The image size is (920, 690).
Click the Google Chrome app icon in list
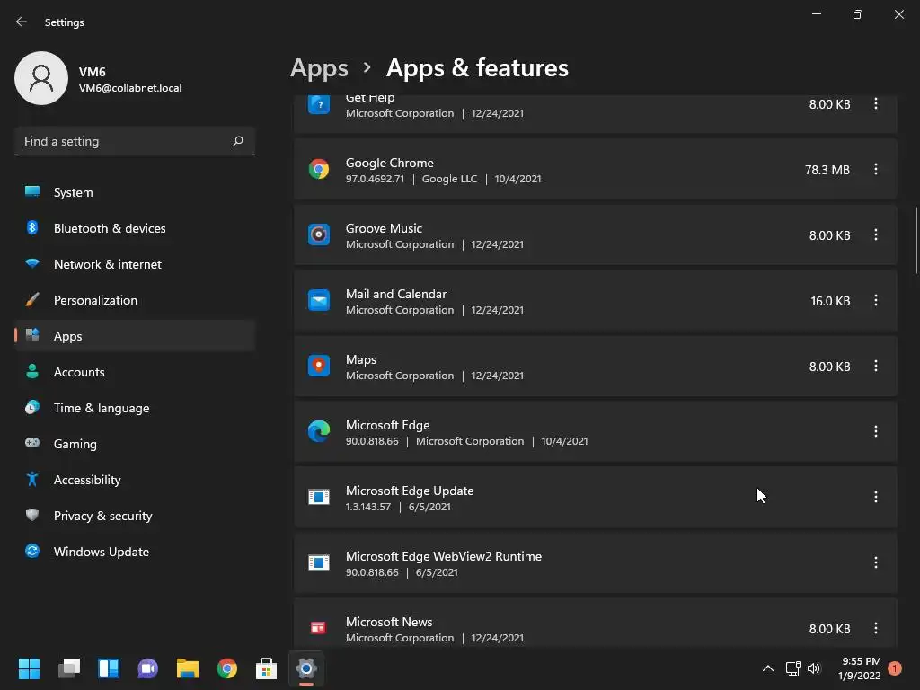[x=319, y=170]
